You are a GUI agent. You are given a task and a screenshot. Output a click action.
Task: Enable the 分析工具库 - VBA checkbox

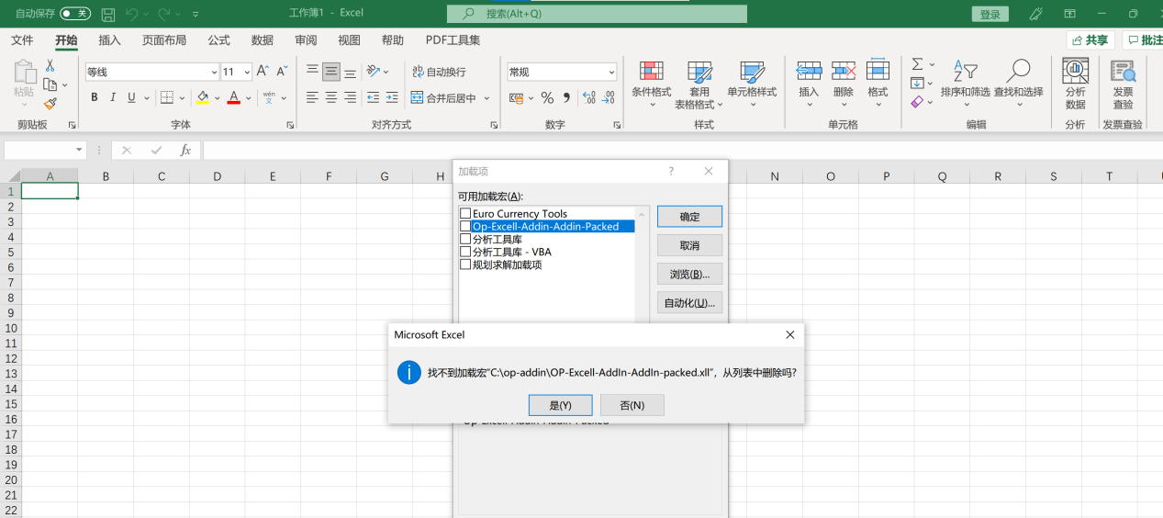tap(465, 252)
